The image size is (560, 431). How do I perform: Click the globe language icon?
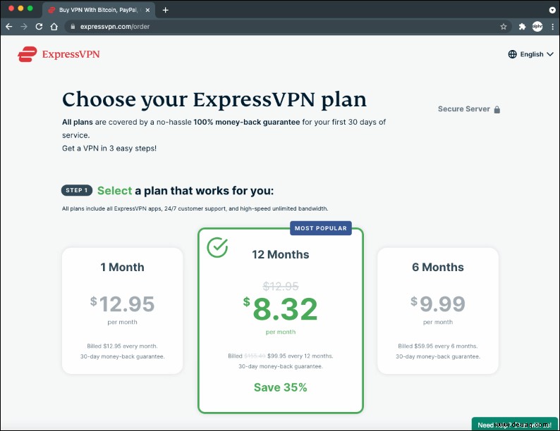(513, 54)
